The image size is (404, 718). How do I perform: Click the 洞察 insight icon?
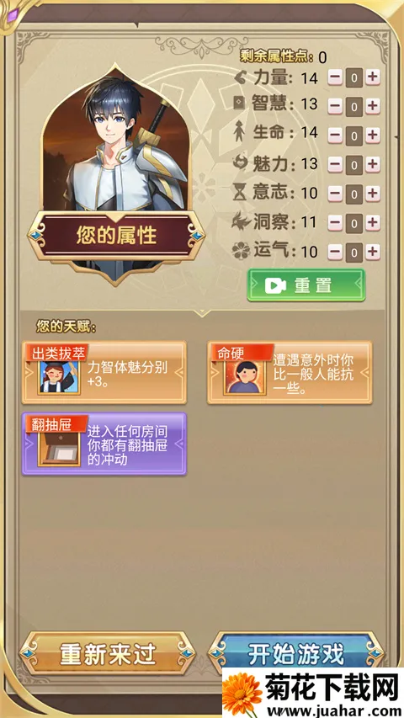(242, 221)
